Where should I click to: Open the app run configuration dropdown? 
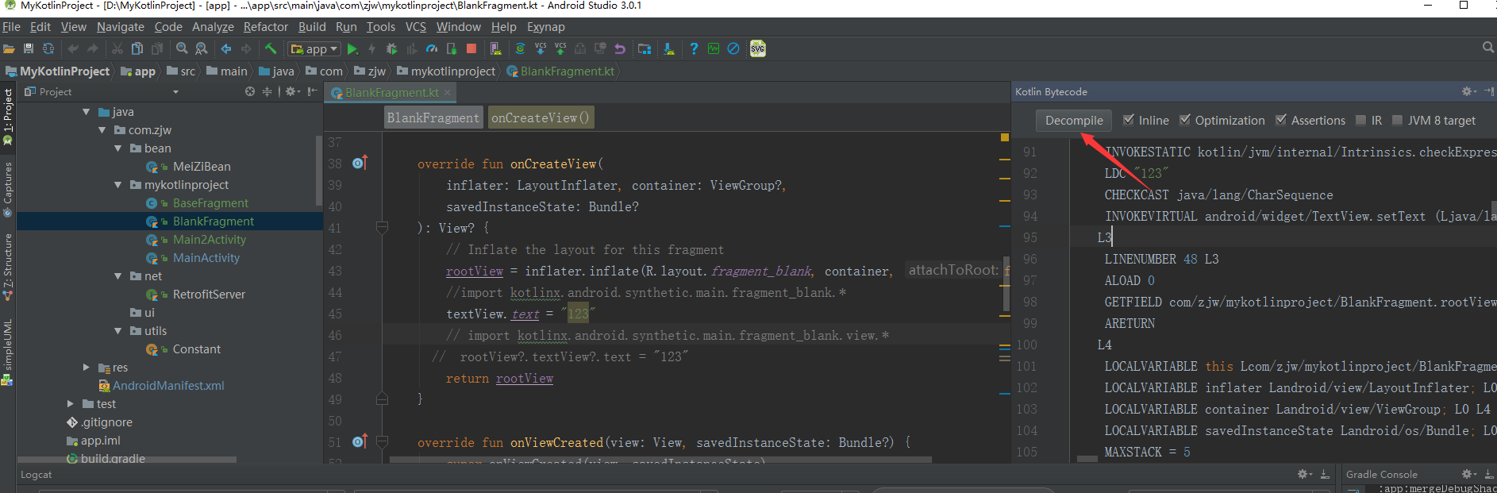314,48
